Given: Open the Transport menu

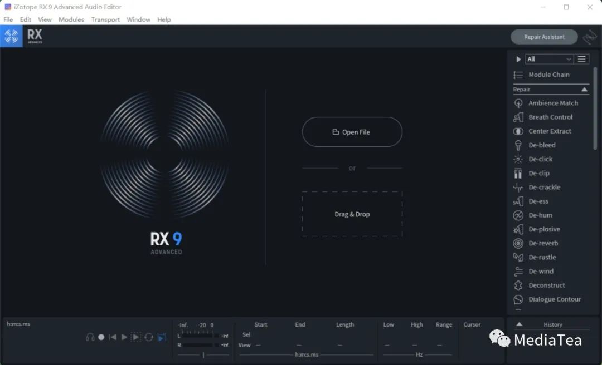Looking at the screenshot, I should (105, 19).
